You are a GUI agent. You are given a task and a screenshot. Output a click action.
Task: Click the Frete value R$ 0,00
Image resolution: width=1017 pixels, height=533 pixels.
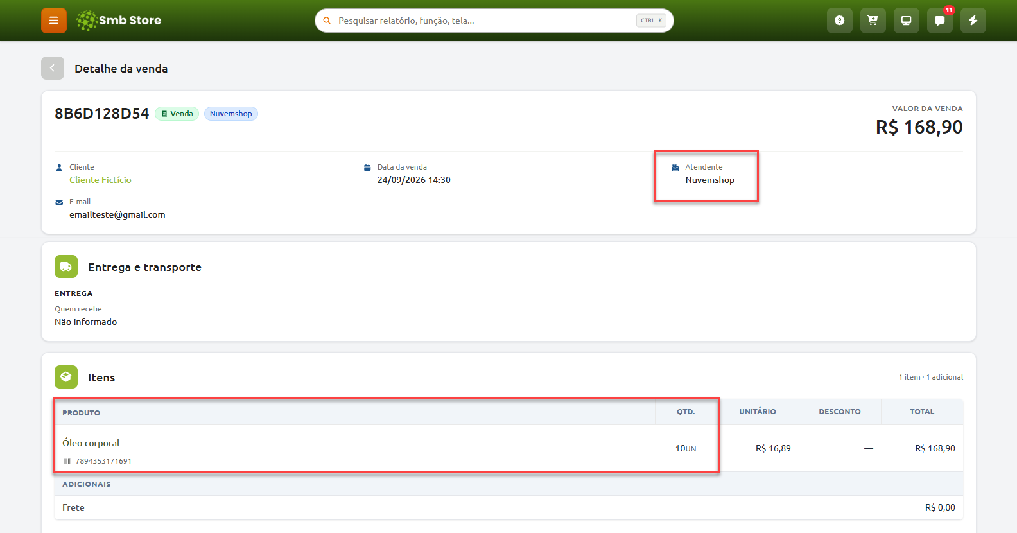940,507
